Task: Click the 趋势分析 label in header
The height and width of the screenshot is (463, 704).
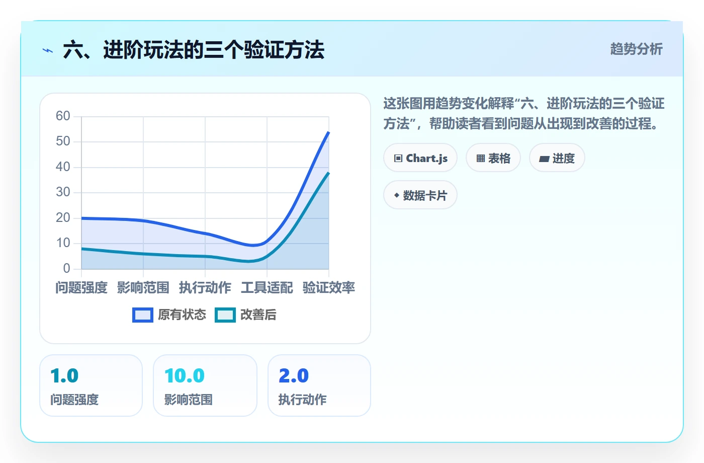Action: (636, 49)
